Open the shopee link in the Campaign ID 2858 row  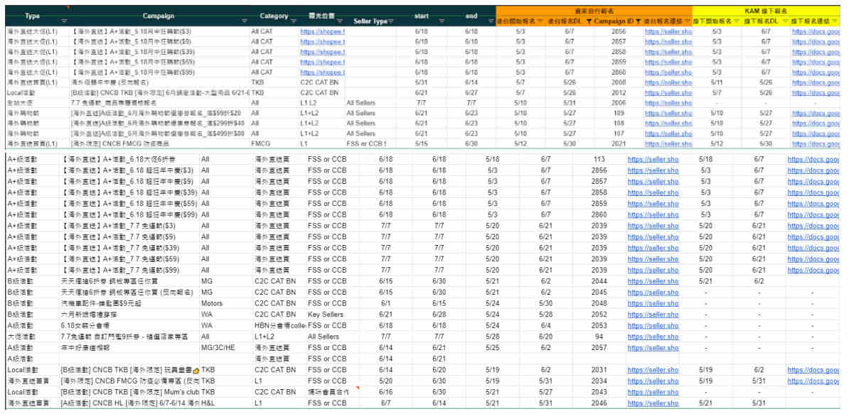click(322, 52)
